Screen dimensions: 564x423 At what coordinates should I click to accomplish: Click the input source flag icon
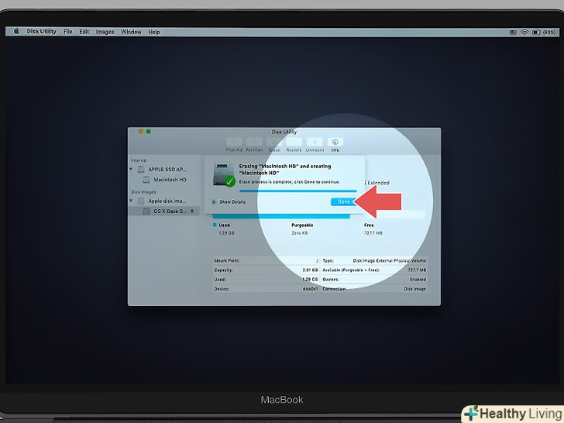point(514,32)
